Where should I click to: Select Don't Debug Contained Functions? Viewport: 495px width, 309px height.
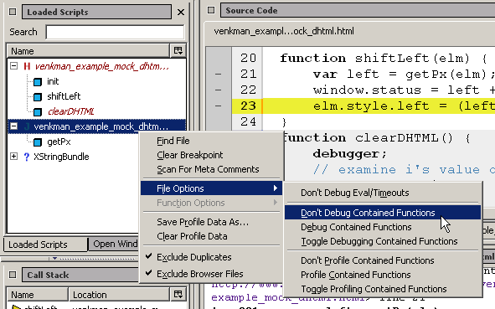click(383, 213)
